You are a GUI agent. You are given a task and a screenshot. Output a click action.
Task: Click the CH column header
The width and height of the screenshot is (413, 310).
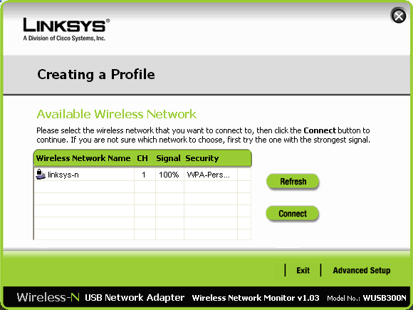click(142, 158)
